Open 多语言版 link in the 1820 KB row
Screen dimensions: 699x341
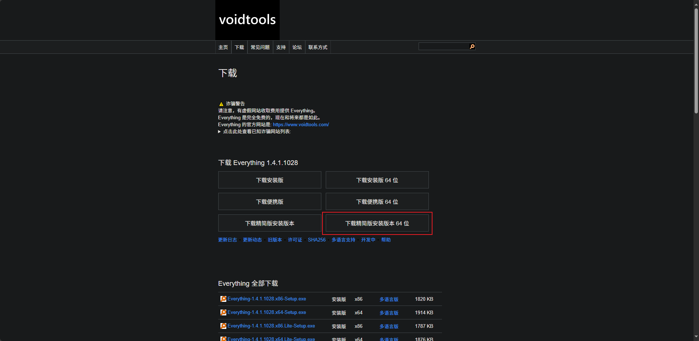pos(389,299)
